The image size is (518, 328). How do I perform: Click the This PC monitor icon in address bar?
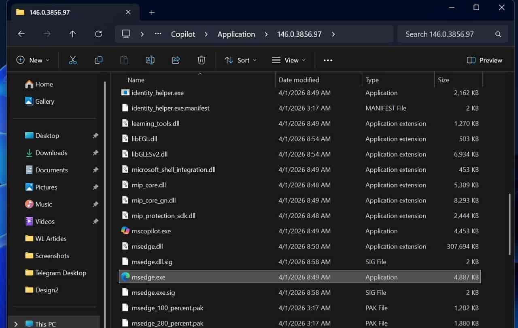click(x=126, y=34)
